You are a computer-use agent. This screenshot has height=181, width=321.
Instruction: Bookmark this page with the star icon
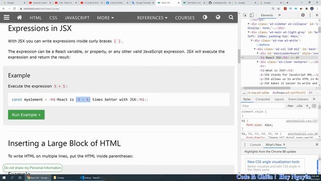coord(278,9)
